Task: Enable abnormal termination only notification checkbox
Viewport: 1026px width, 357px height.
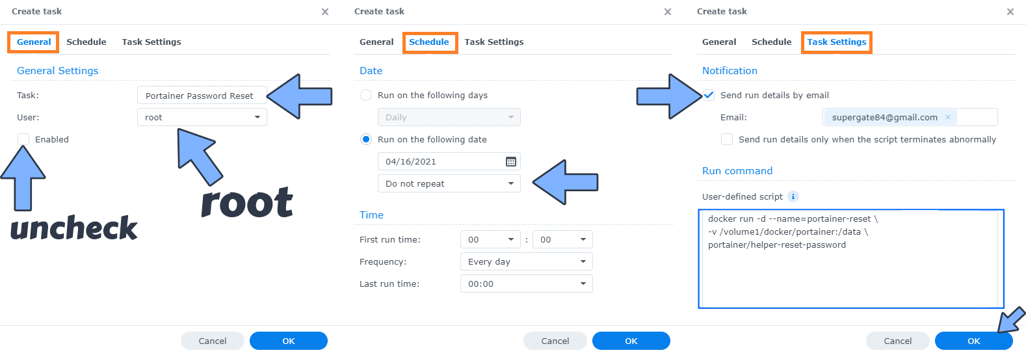Action: 727,139
